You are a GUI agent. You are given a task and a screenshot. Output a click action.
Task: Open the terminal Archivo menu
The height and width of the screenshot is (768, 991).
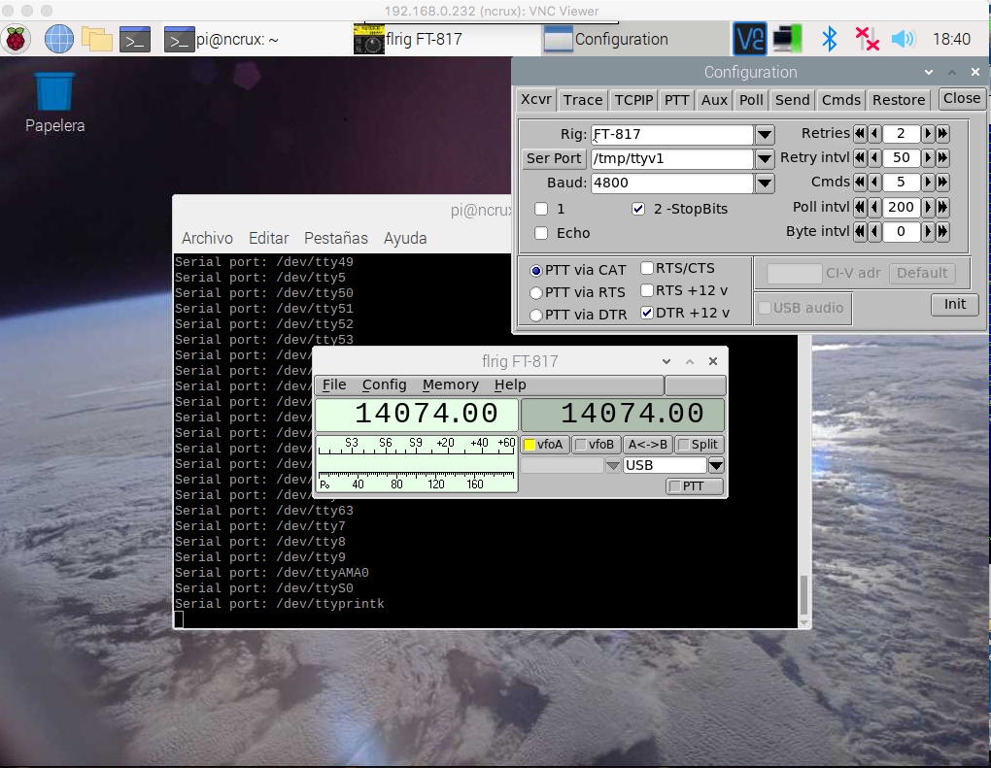(207, 238)
